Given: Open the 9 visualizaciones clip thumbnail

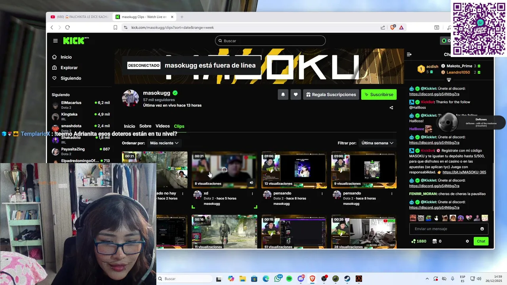Looking at the screenshot, I should click(x=364, y=169).
